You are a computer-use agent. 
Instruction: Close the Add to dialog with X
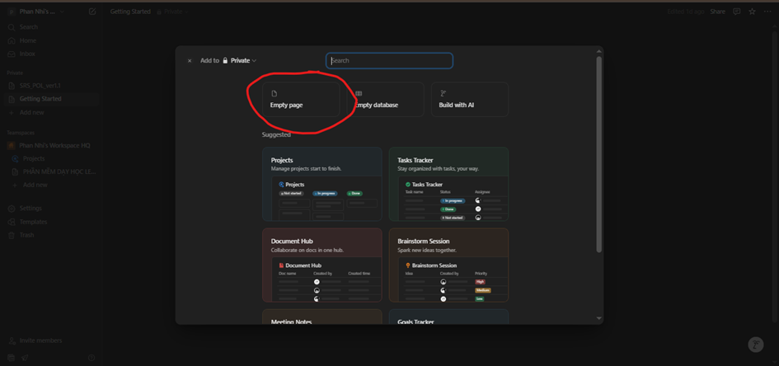190,61
